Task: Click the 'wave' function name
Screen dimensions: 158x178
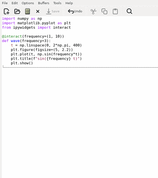Action: click(x=15, y=41)
